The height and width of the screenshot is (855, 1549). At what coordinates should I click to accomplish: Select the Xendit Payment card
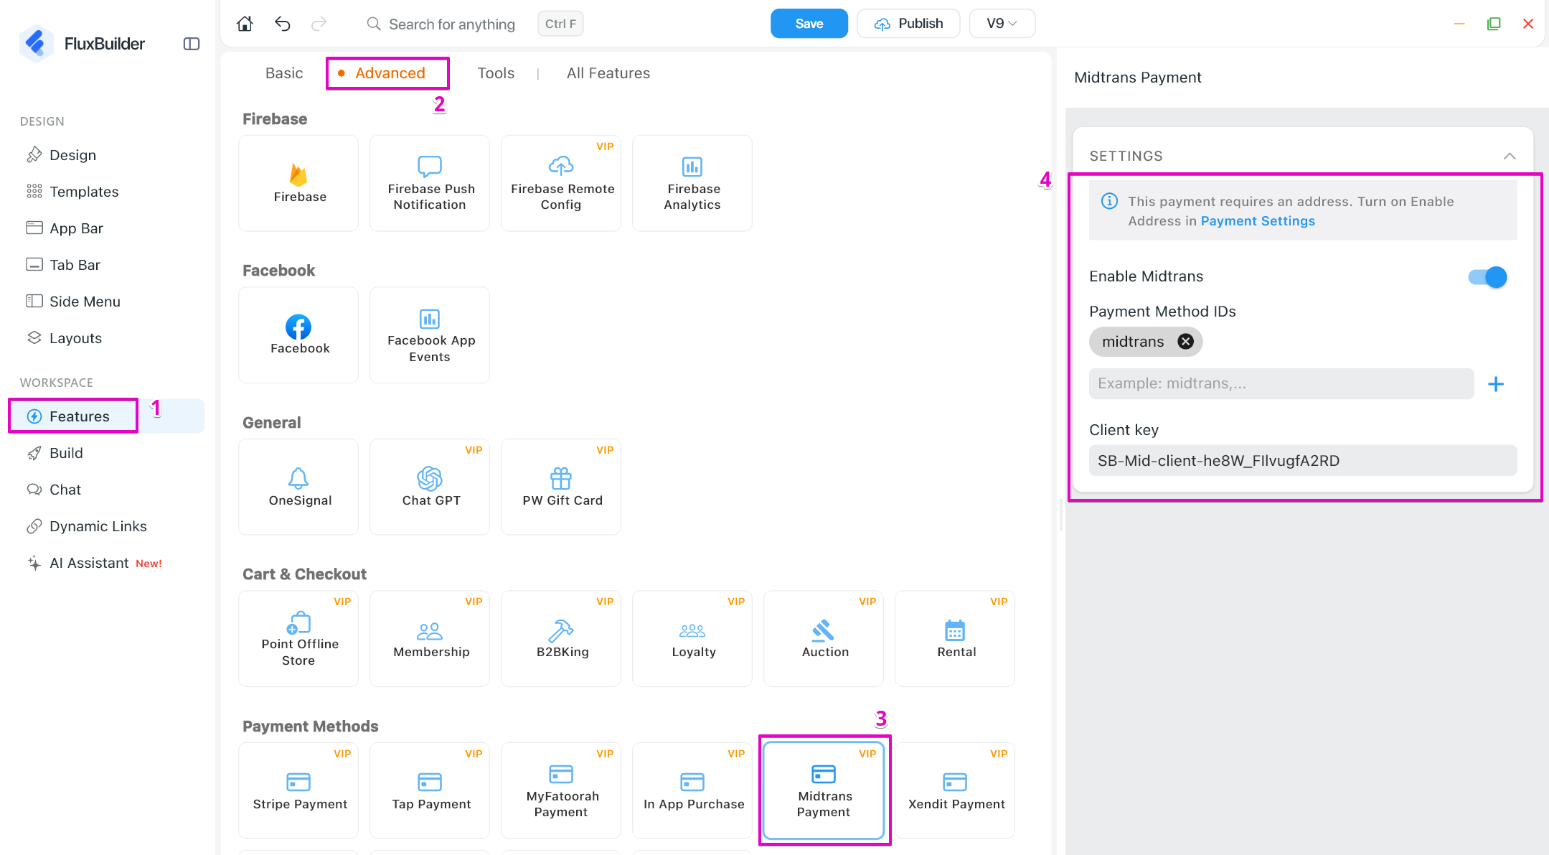[955, 790]
